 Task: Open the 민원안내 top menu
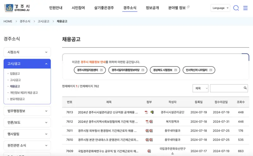click(x=56, y=8)
